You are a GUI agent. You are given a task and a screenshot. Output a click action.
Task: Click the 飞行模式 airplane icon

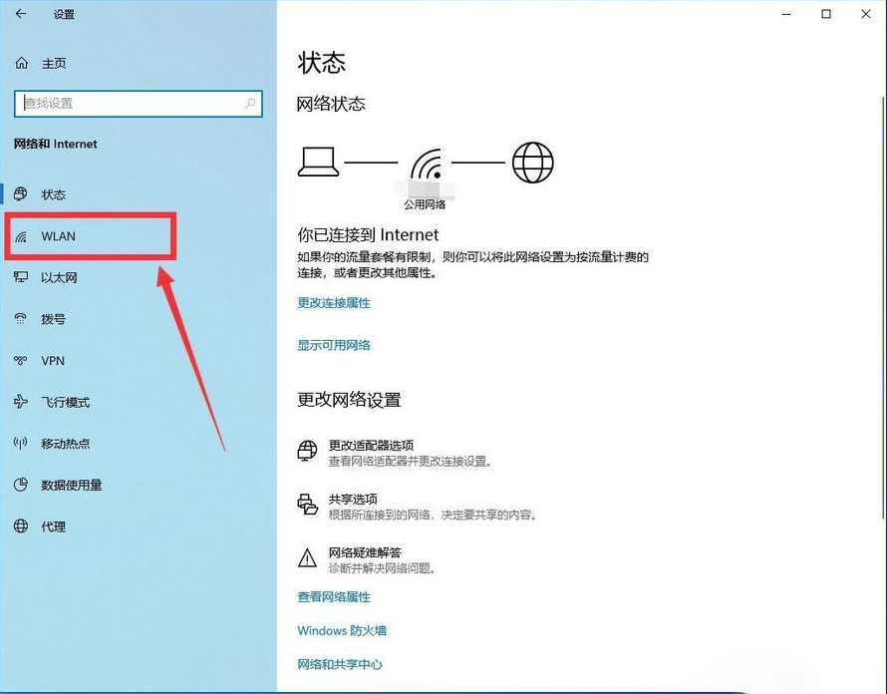pyautogui.click(x=20, y=402)
